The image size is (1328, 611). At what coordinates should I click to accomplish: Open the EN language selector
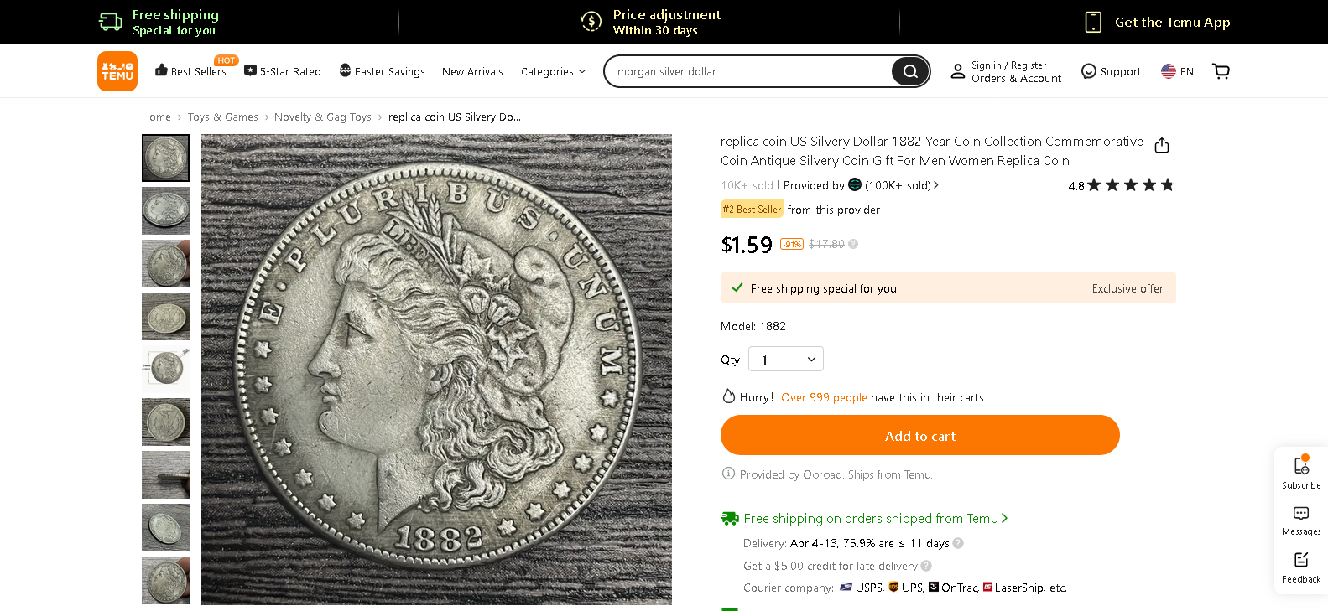coord(1177,71)
